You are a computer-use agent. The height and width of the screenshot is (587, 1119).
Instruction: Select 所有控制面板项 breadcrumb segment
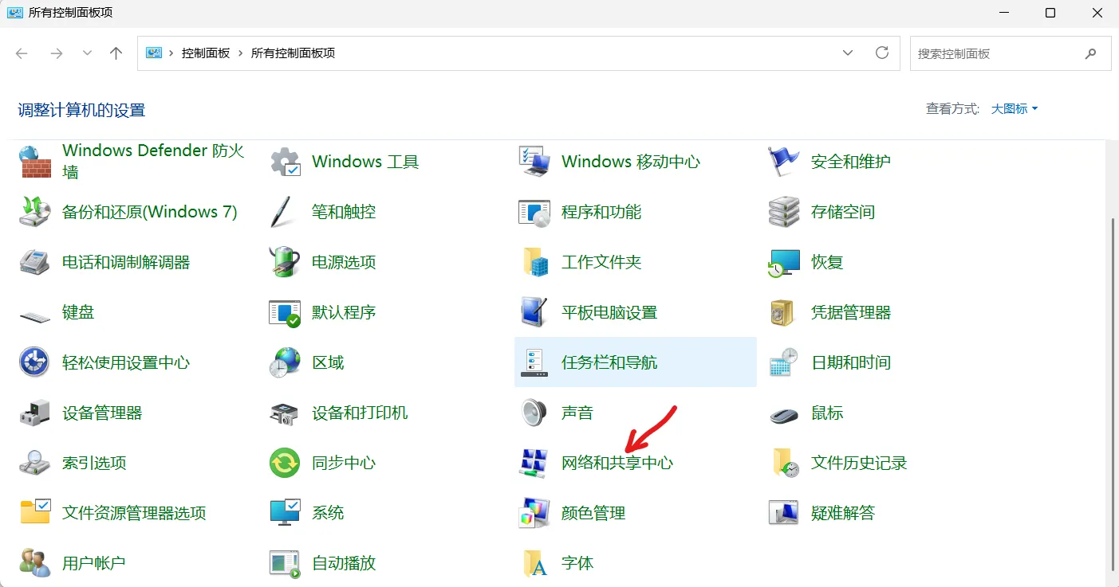[293, 53]
